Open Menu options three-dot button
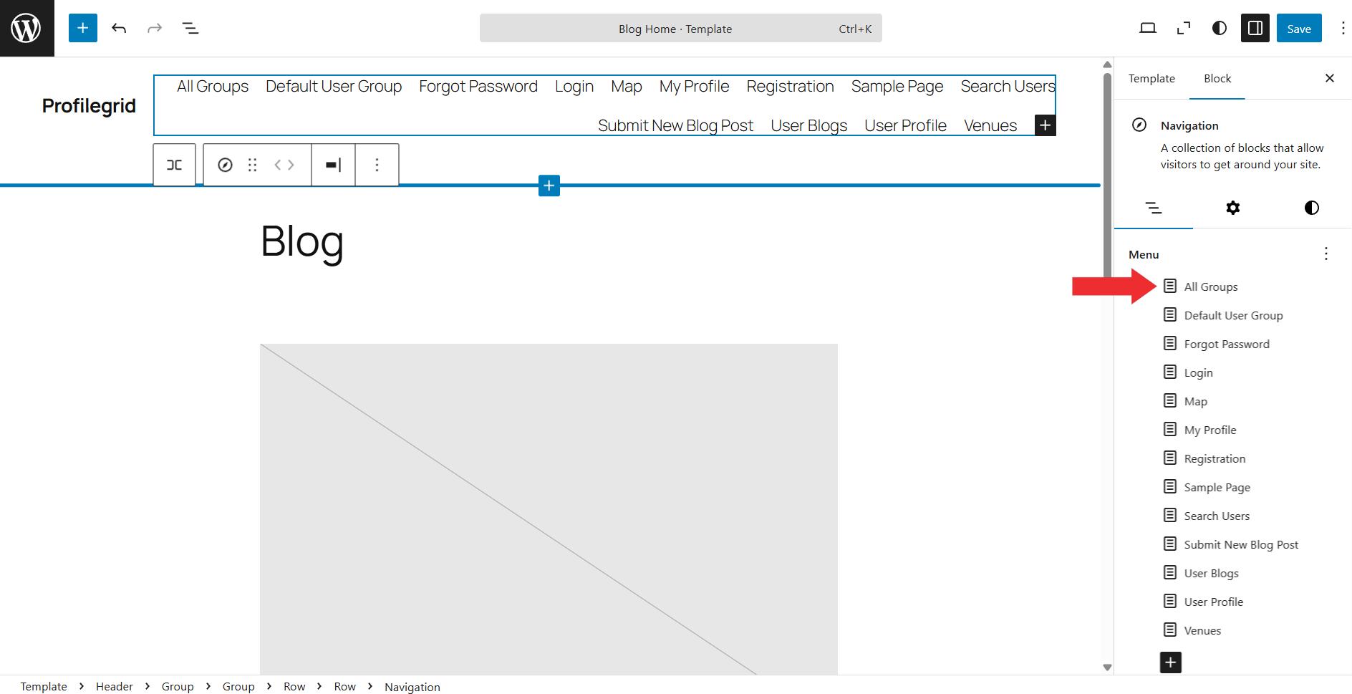The width and height of the screenshot is (1352, 694). (1326, 254)
